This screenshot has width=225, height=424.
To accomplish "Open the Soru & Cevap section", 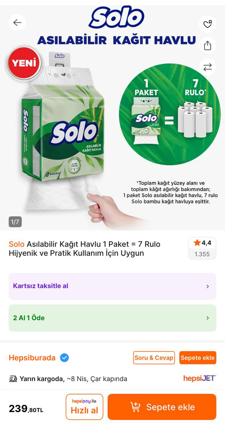I will point(154,358).
